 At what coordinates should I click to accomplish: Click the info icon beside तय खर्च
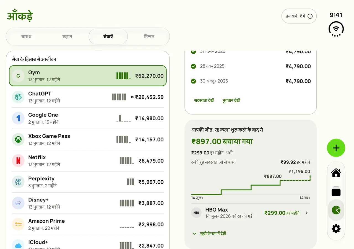(x=310, y=16)
